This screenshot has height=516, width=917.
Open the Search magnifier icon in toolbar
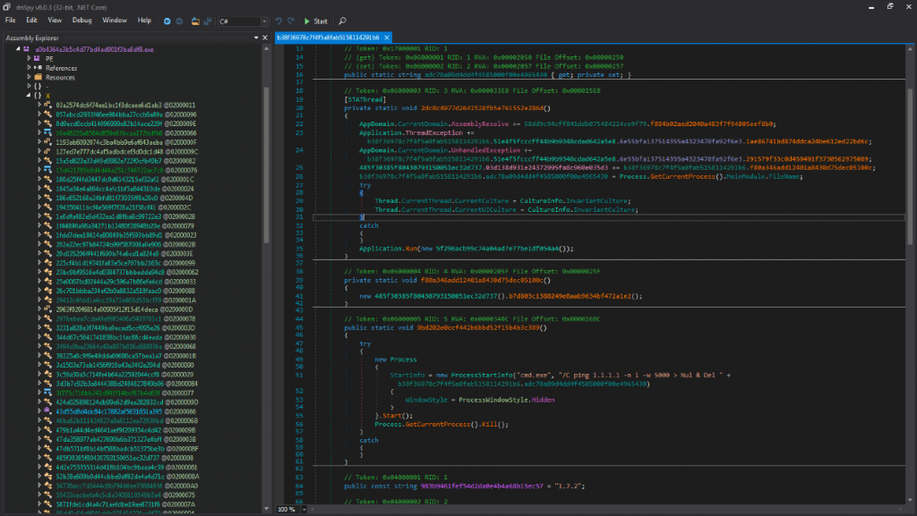(x=343, y=21)
